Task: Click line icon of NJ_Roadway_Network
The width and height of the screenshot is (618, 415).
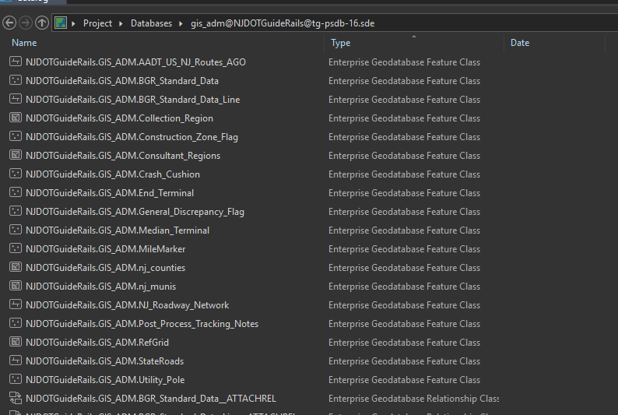Action: coord(16,304)
